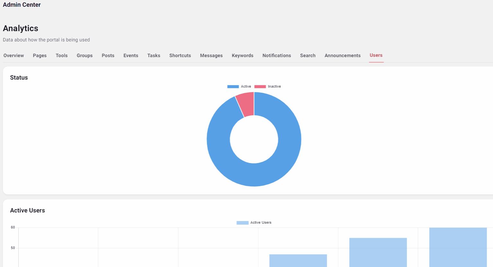
Task: Go to the Groups tab
Action: (84, 56)
